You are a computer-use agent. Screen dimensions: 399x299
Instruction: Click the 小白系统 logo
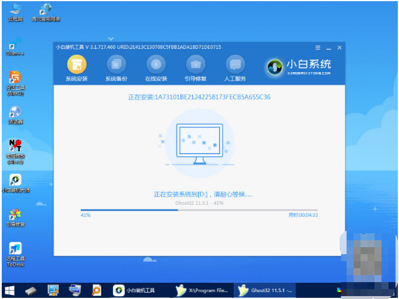pyautogui.click(x=298, y=67)
